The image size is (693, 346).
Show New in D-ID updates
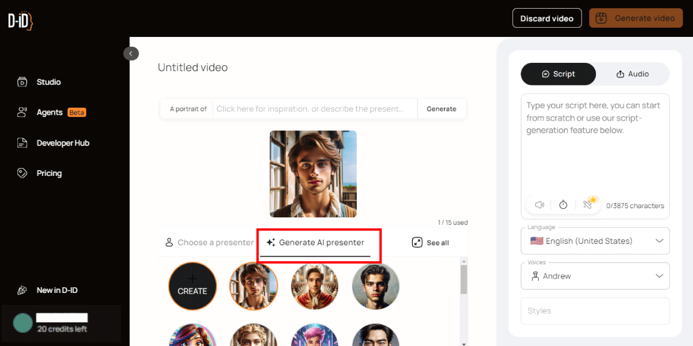47,290
